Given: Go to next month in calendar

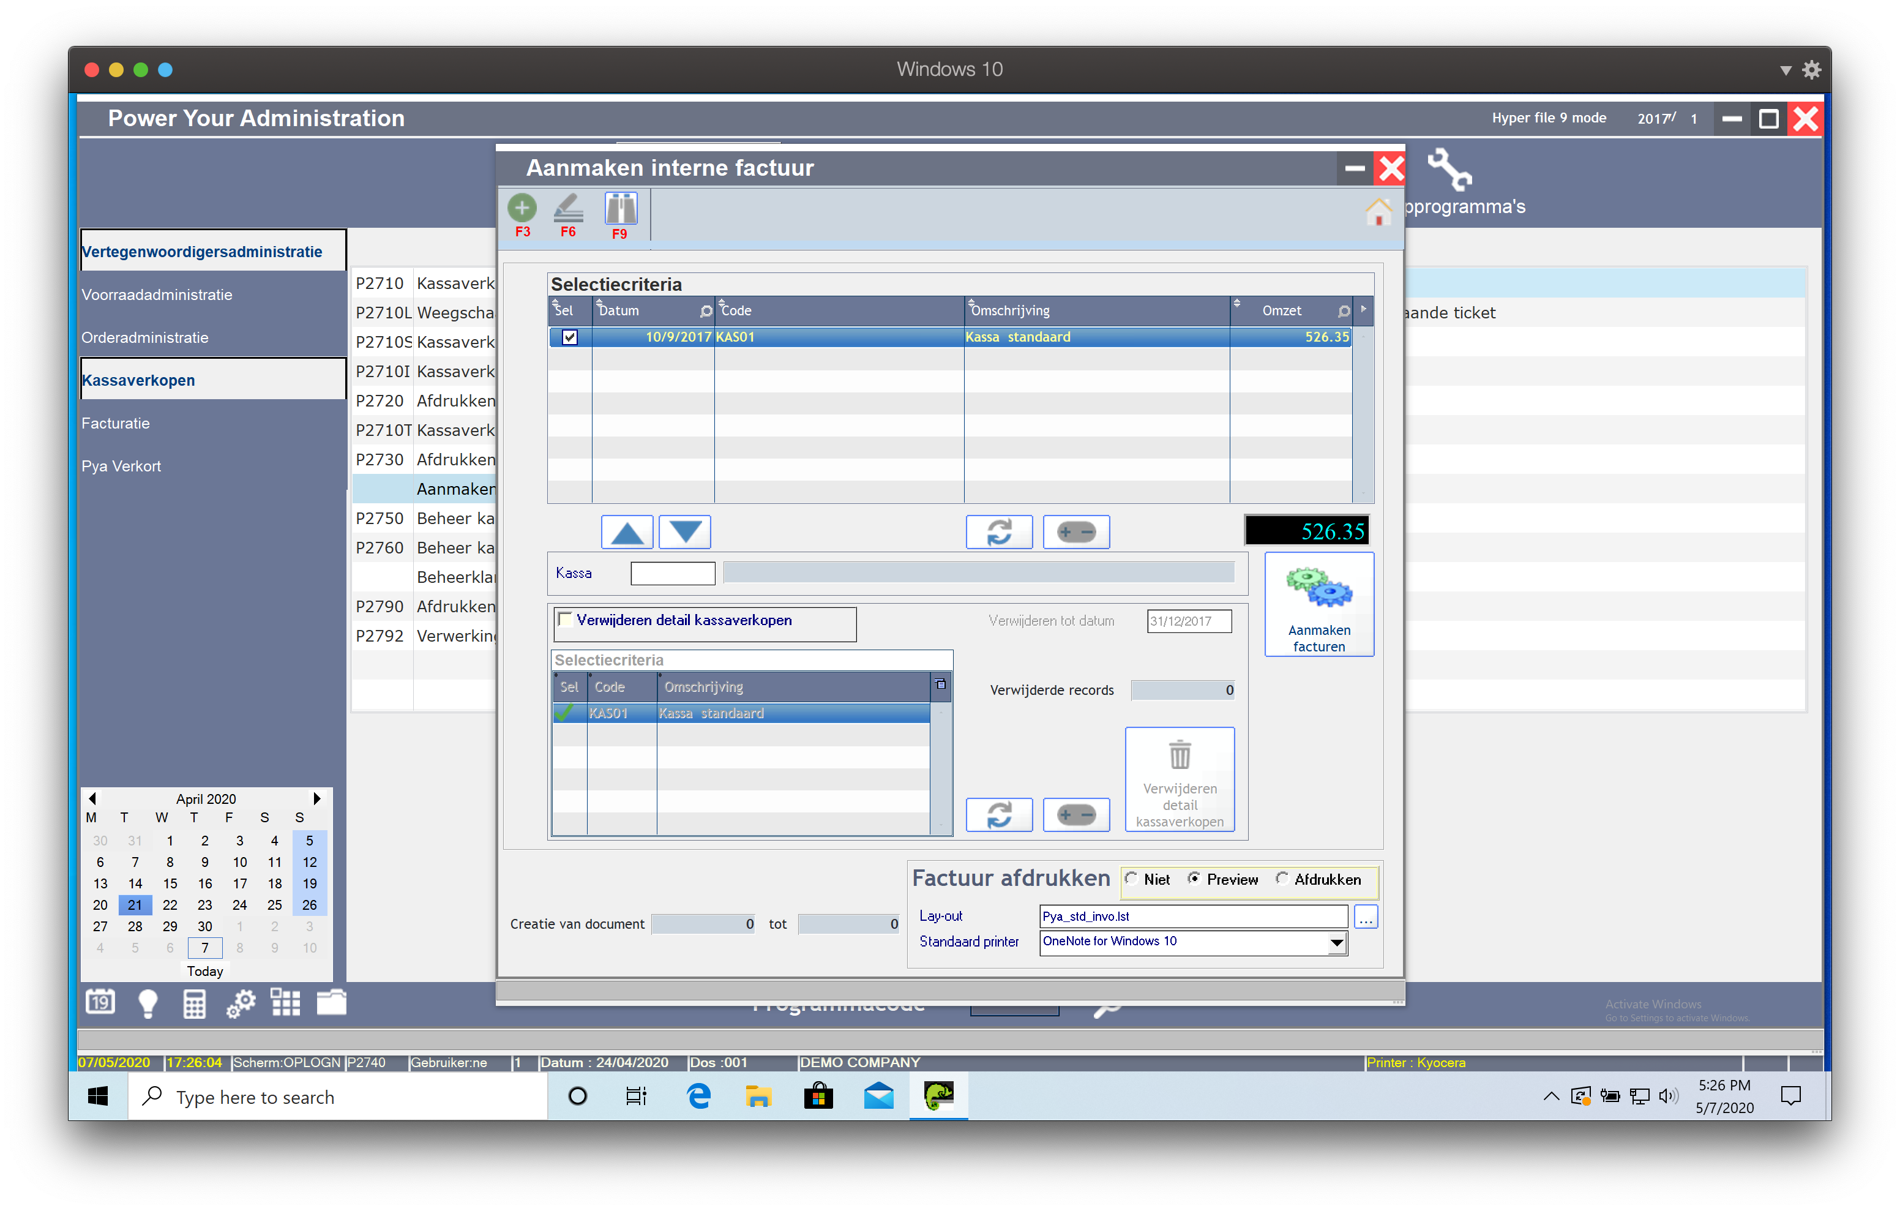Looking at the screenshot, I should (x=316, y=798).
